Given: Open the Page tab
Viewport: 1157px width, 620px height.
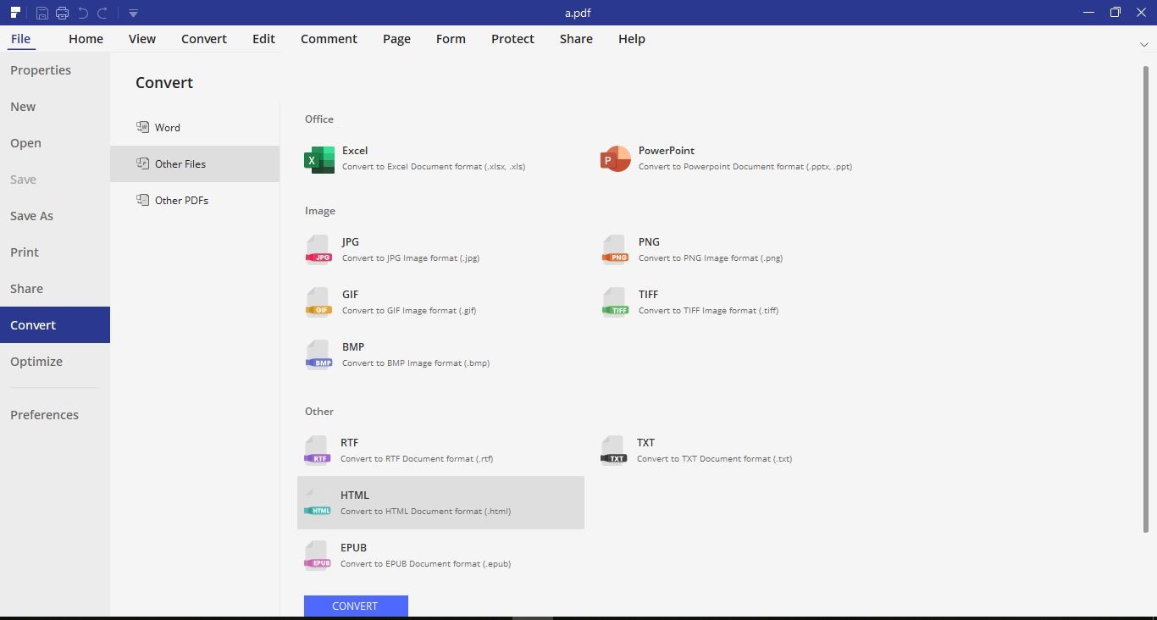Looking at the screenshot, I should click(x=396, y=39).
